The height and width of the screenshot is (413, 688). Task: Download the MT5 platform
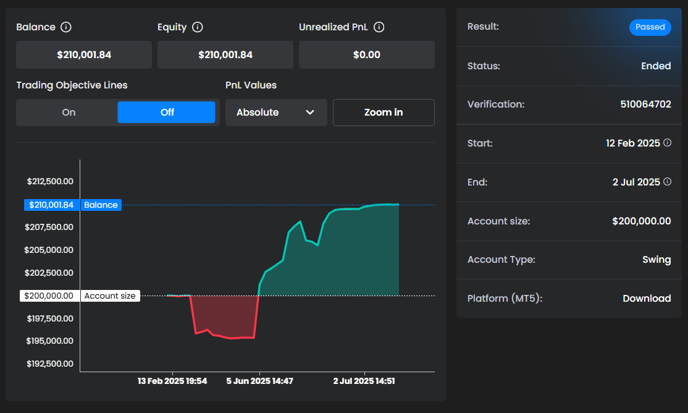[646, 299]
